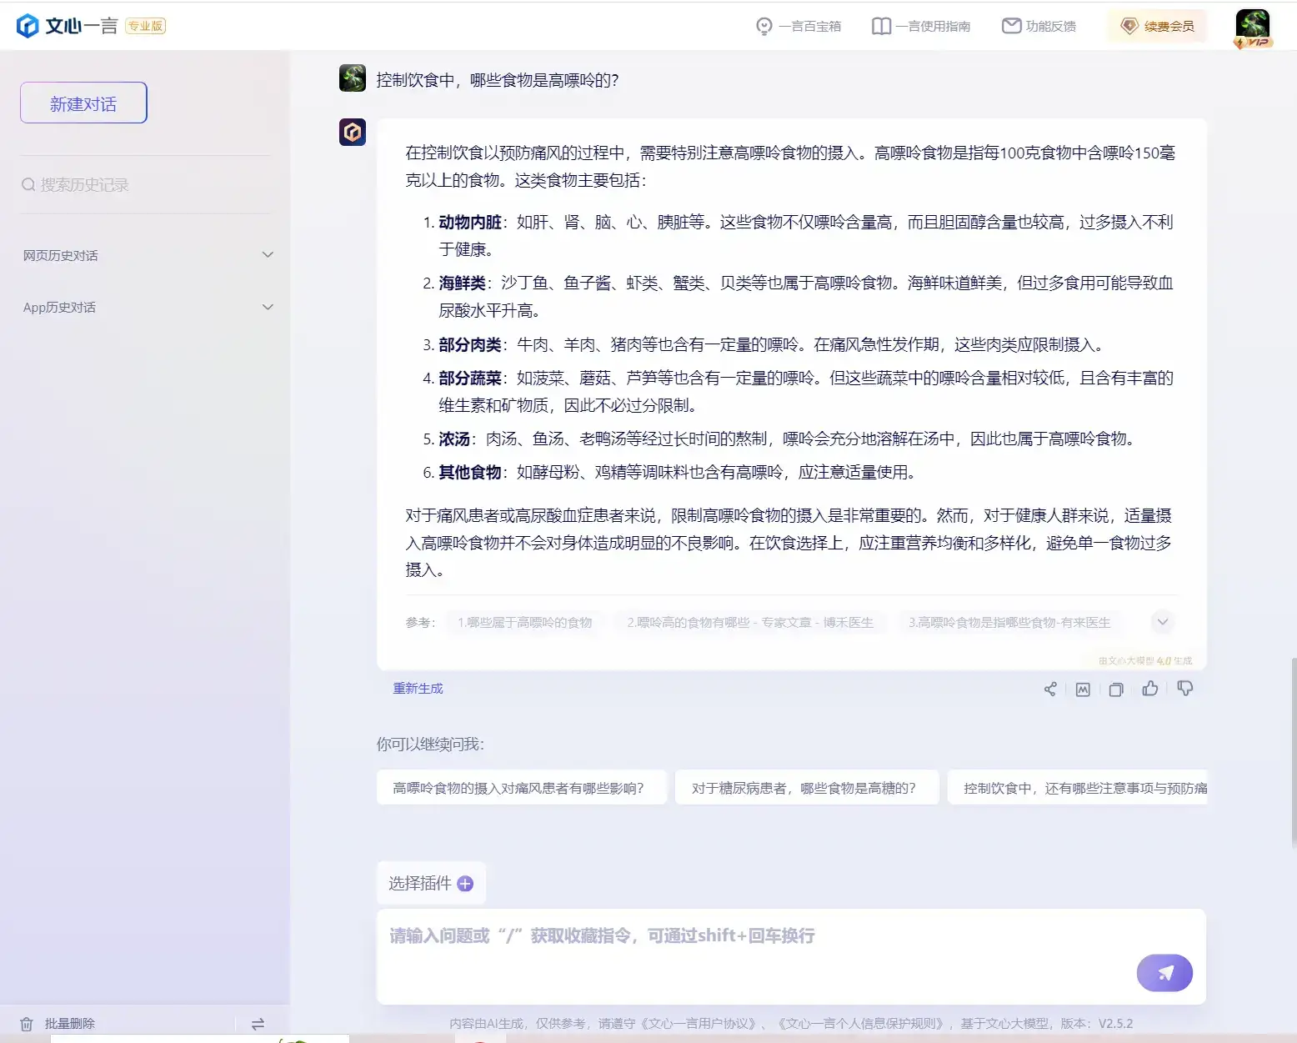Open 选择插件 plugin selector
Image resolution: width=1297 pixels, height=1043 pixels.
coord(431,883)
